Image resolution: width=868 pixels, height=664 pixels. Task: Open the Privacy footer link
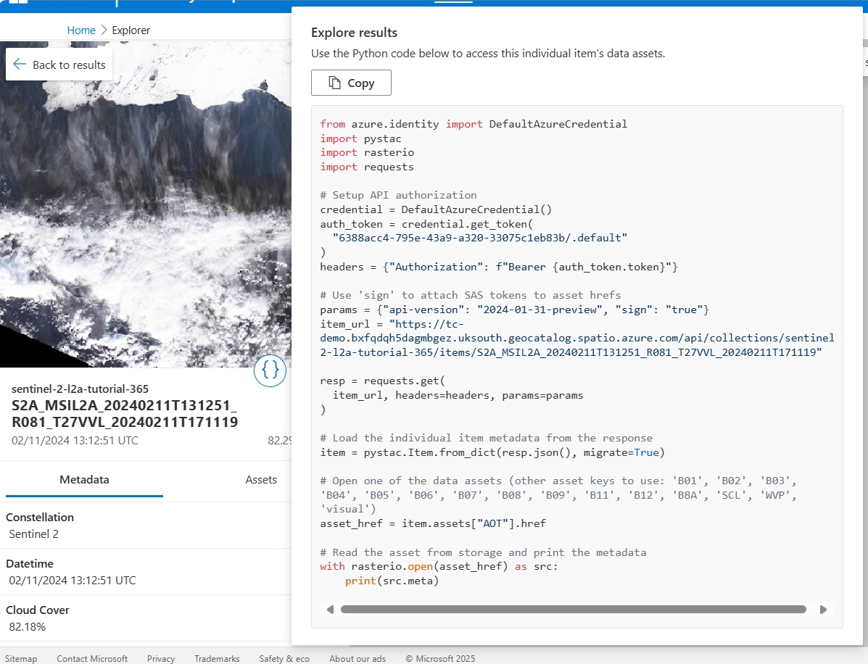pos(161,658)
